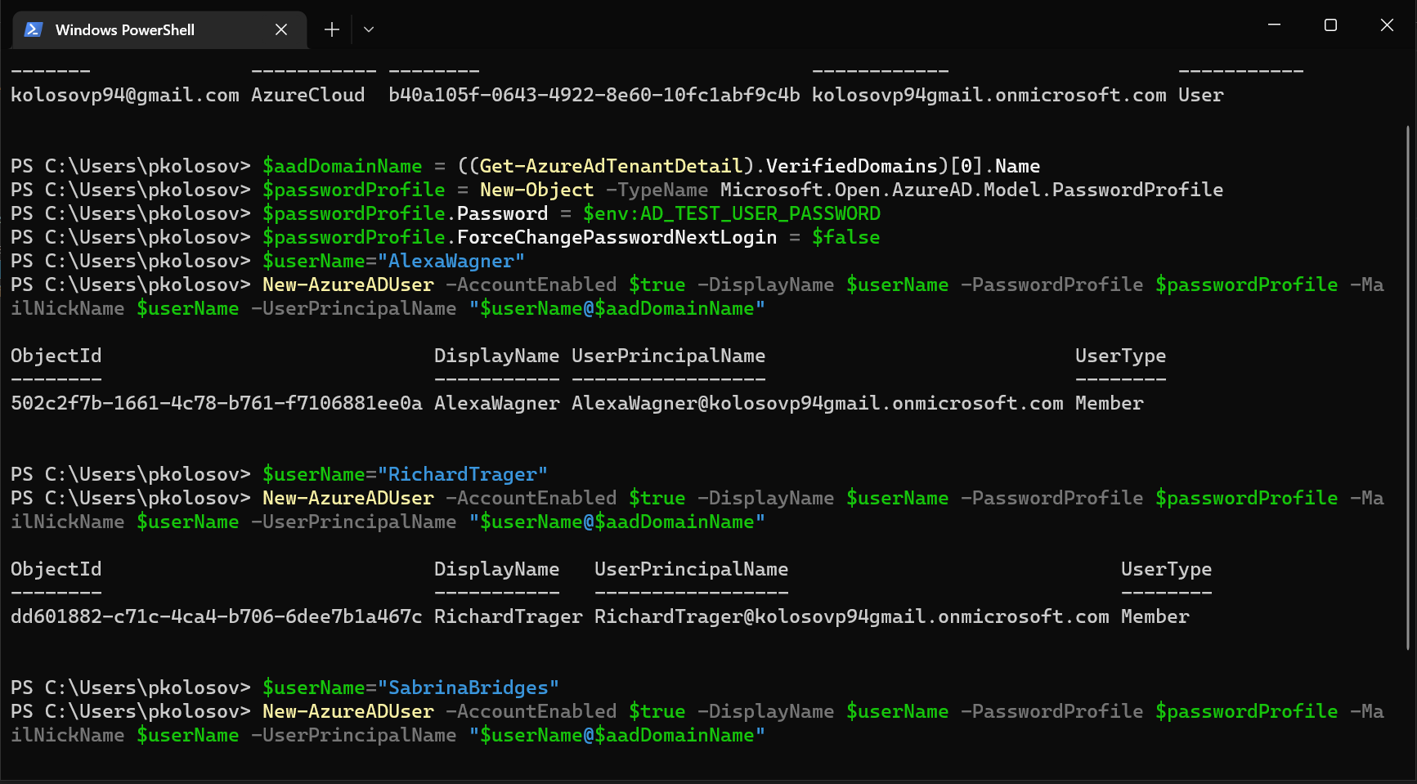Screen dimensions: 1417x784
Task: Click the User value in the top account row
Action: click(1201, 95)
